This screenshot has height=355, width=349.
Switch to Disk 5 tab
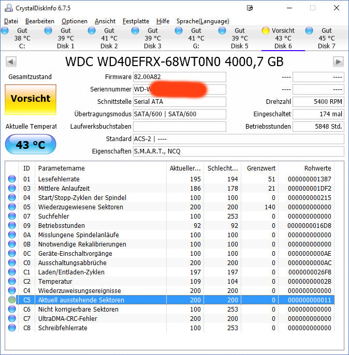pyautogui.click(x=240, y=38)
